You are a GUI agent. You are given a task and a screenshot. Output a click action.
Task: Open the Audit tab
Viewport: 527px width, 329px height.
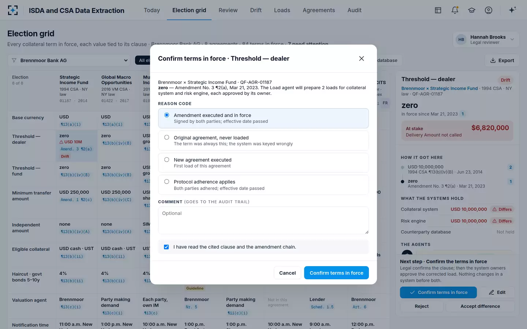354,10
